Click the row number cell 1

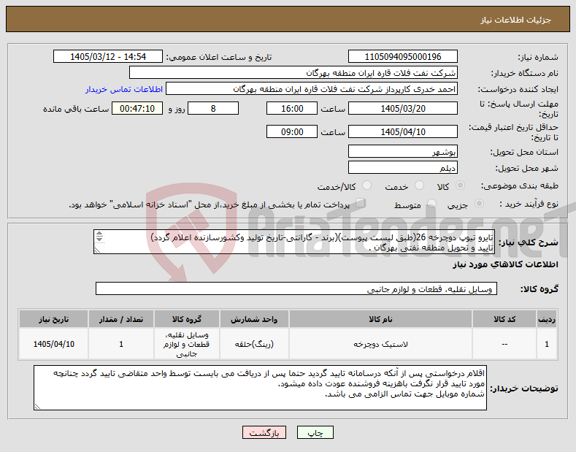[547, 345]
